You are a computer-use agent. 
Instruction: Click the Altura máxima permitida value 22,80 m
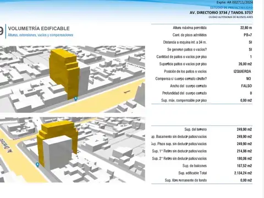[x=246, y=28]
